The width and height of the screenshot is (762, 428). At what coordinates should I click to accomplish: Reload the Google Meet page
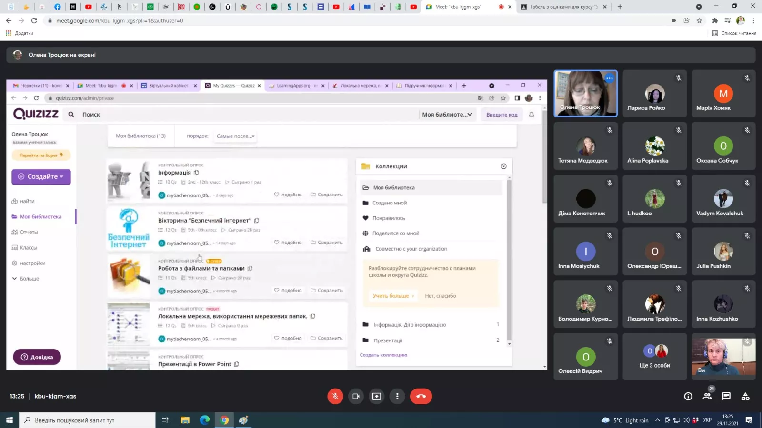pyautogui.click(x=34, y=20)
